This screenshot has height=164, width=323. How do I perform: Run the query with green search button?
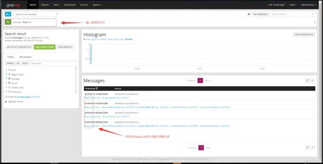(x=8, y=22)
